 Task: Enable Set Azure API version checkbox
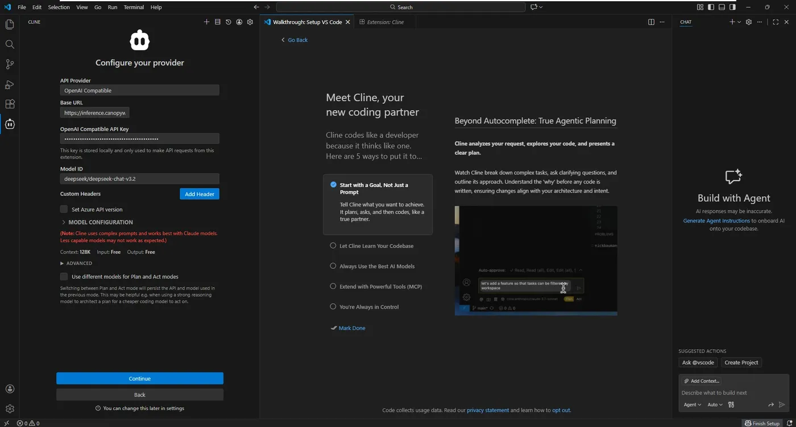coord(64,209)
